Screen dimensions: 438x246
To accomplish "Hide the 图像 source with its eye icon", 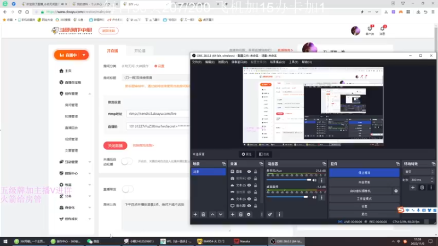I will click(x=249, y=172).
